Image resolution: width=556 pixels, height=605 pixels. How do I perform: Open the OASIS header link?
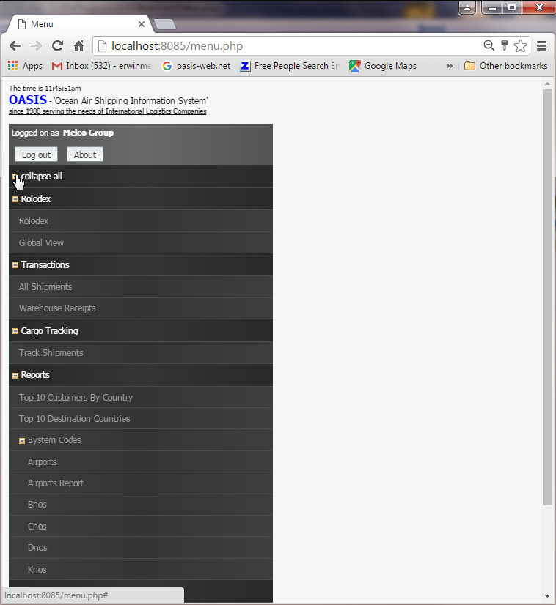[x=28, y=100]
